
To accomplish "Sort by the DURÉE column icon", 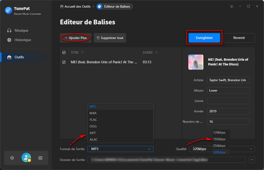I will (156, 53).
